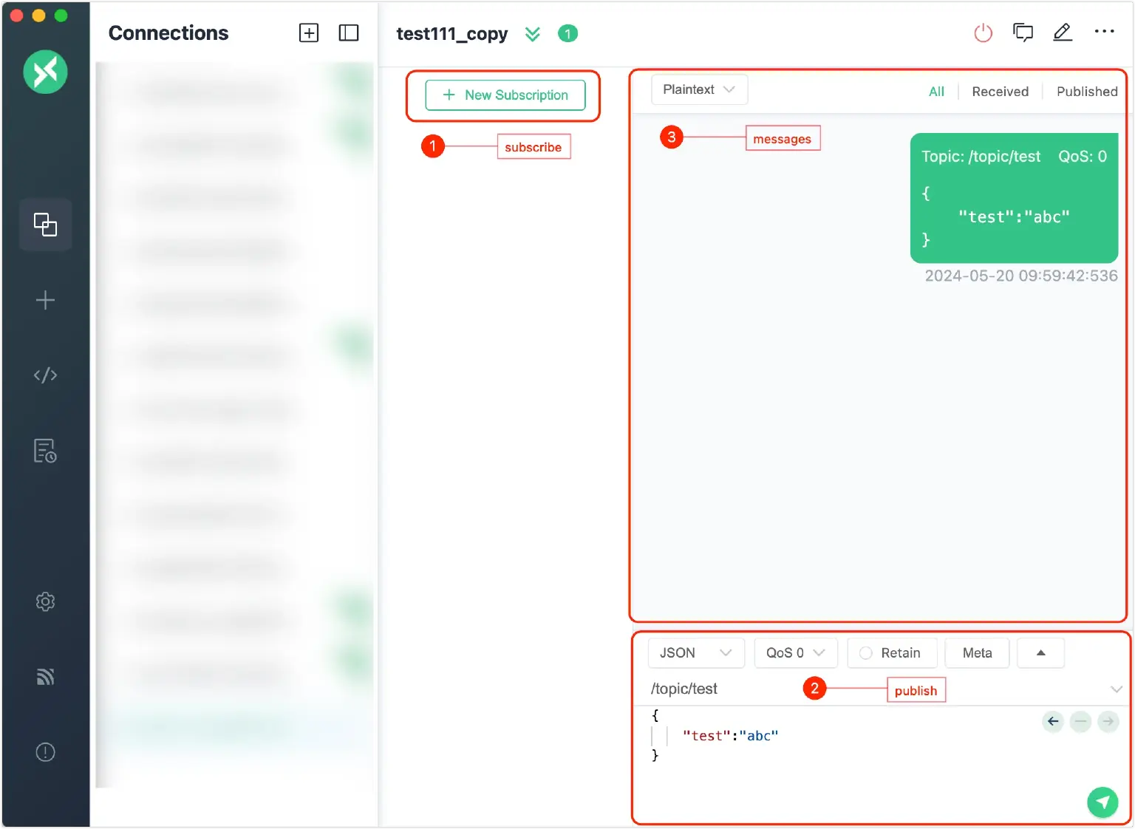The height and width of the screenshot is (829, 1135).
Task: Open settings gear in left sidebar
Action: (x=45, y=601)
